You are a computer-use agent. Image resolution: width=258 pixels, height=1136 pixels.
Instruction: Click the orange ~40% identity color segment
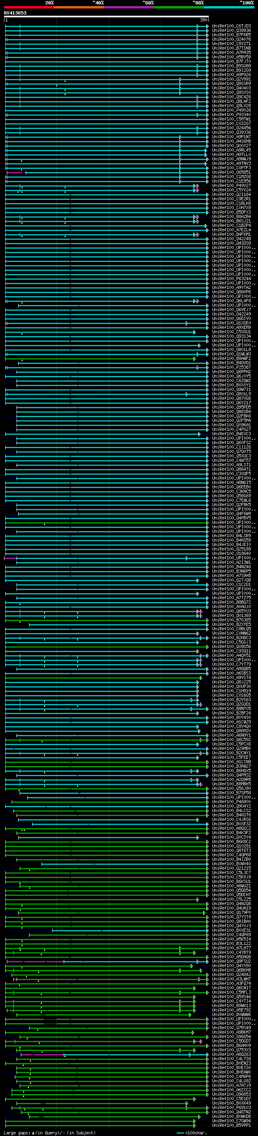pyautogui.click(x=79, y=8)
